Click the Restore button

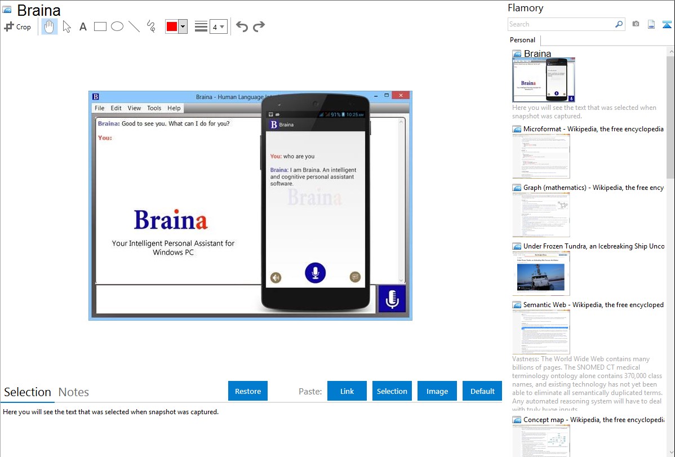[x=248, y=391]
